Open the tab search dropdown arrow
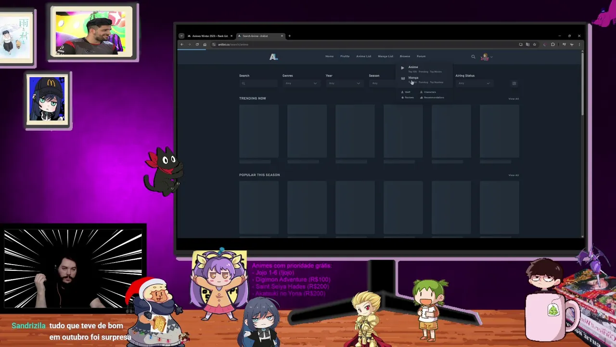This screenshot has width=616, height=347. point(181,36)
